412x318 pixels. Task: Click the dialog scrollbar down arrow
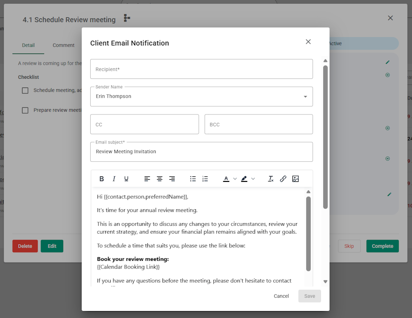[x=325, y=281]
